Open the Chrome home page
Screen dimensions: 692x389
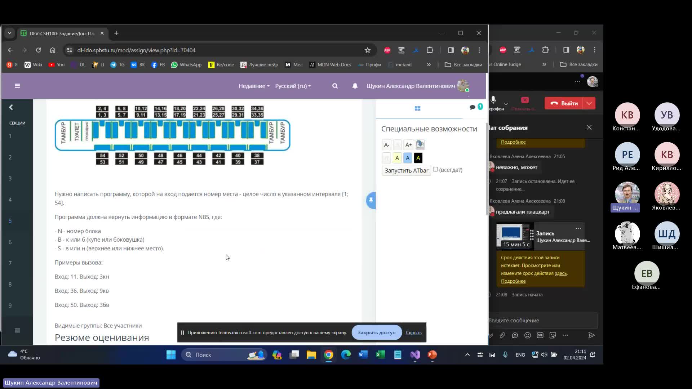click(x=53, y=50)
